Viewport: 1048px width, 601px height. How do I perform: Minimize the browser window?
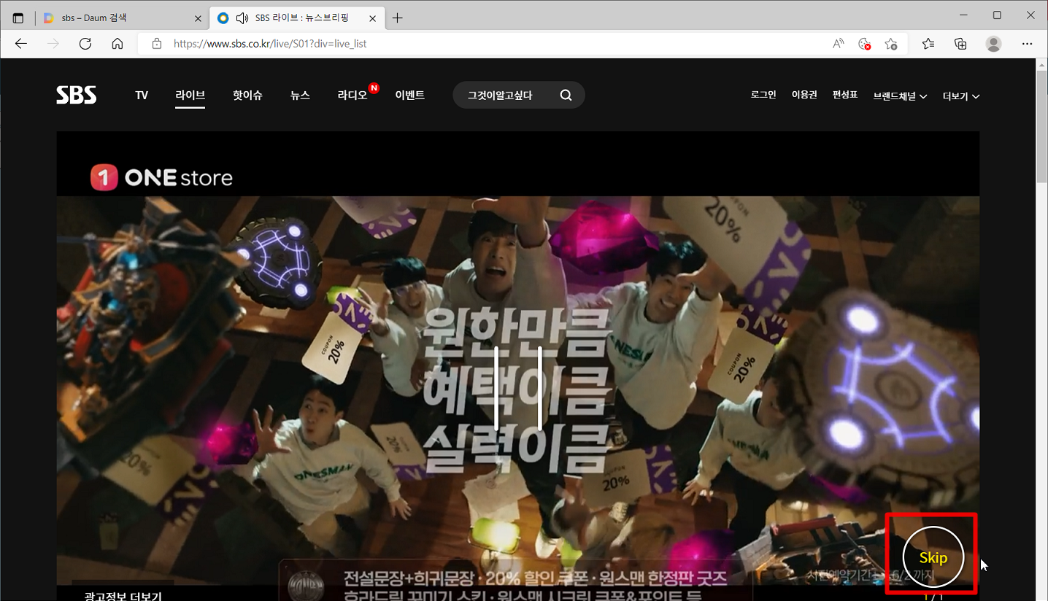point(965,15)
